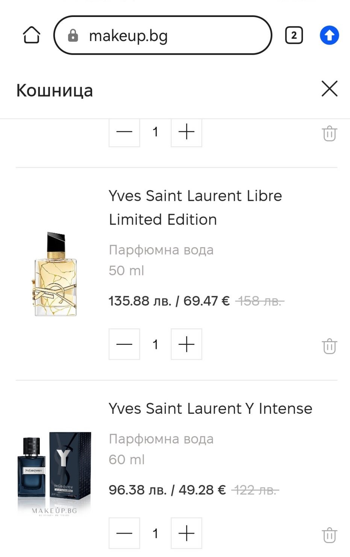
Task: Decrease quantity of the topmost cart item
Action: (124, 132)
